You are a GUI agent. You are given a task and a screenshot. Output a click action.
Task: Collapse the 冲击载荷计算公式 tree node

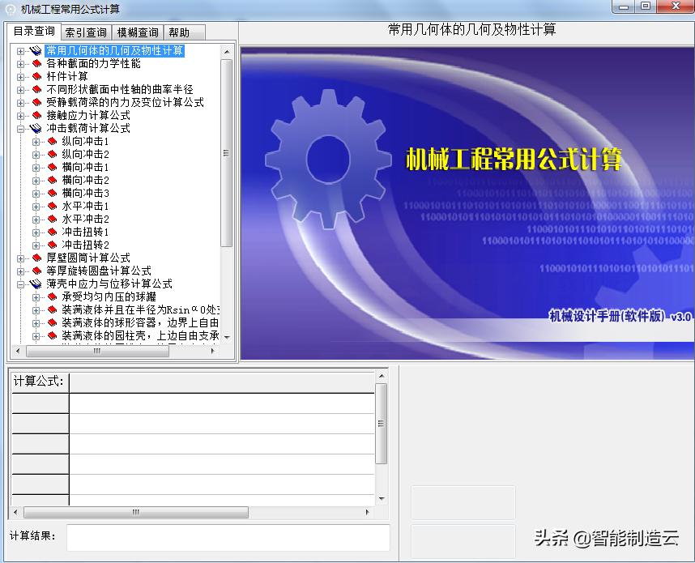click(x=21, y=128)
